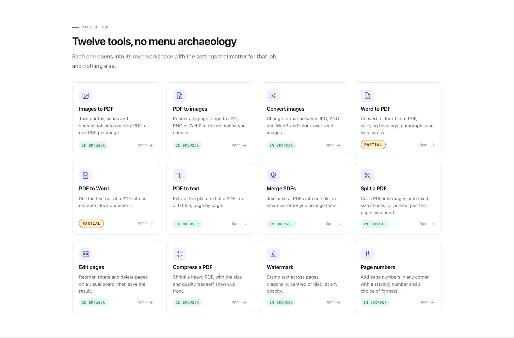This screenshot has width=514, height=338.
Task: Click the PDF to images download-file icon
Action: [180, 96]
